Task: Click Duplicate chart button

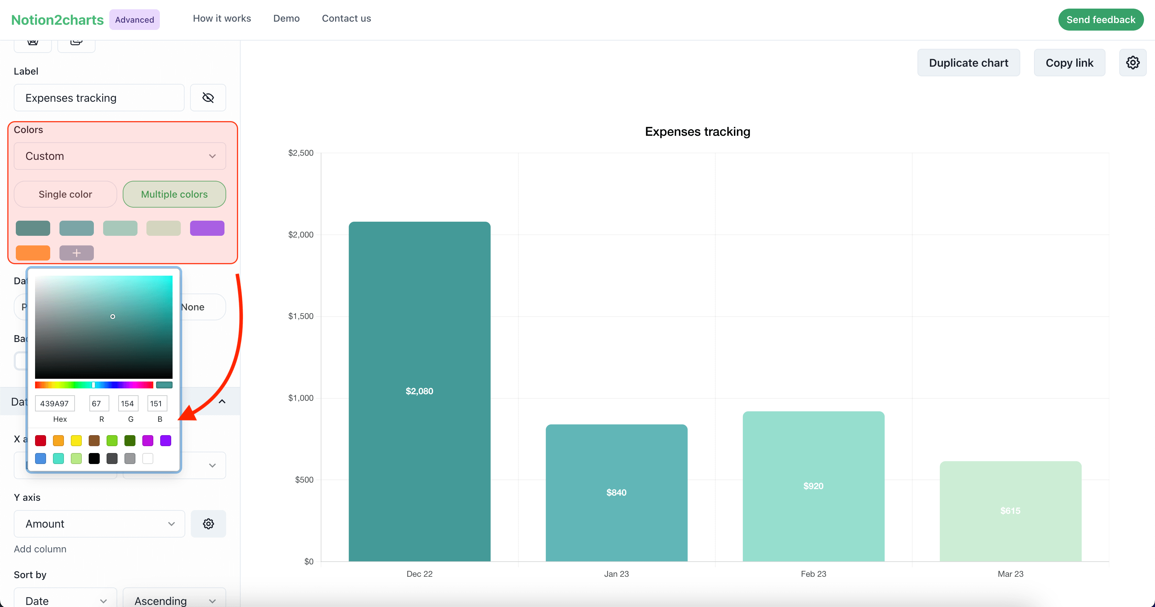Action: tap(968, 63)
